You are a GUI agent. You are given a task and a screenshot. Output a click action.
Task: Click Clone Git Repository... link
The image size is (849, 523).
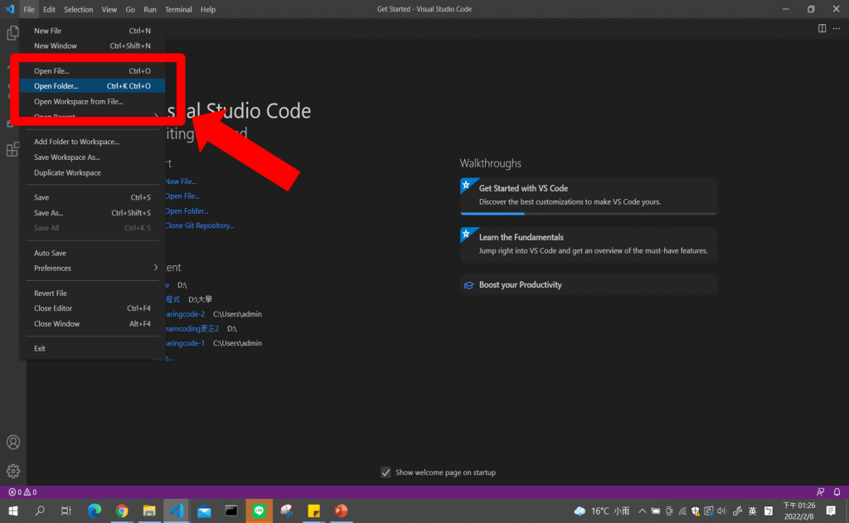(199, 225)
